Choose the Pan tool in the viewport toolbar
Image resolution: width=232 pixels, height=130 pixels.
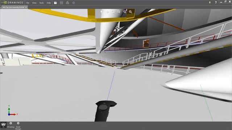pyautogui.click(x=107, y=12)
